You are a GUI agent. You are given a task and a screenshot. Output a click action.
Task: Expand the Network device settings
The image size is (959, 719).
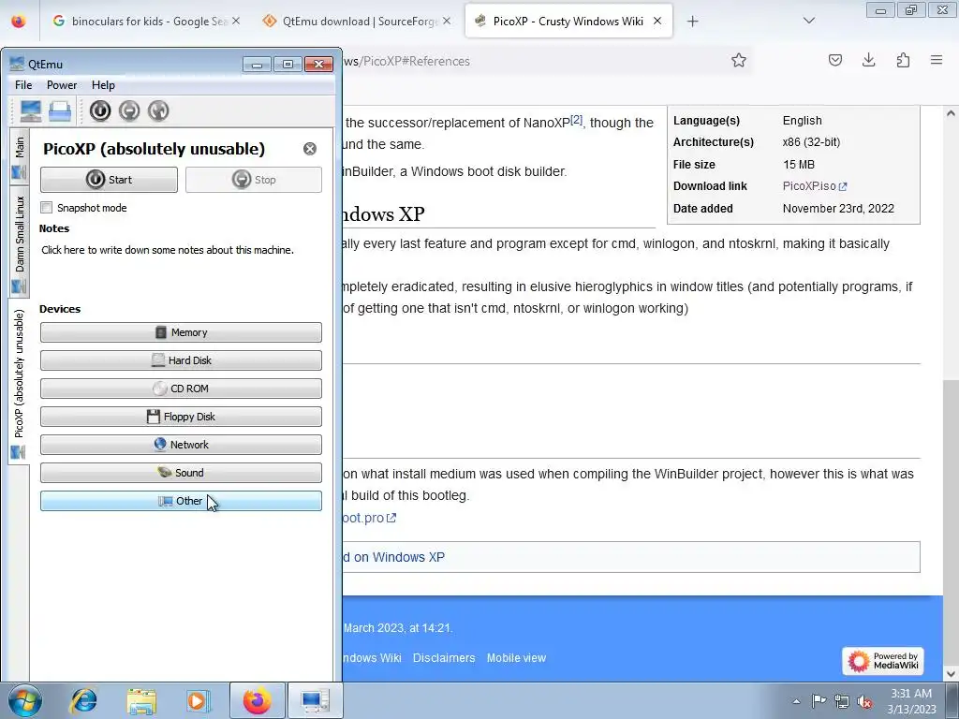(181, 445)
